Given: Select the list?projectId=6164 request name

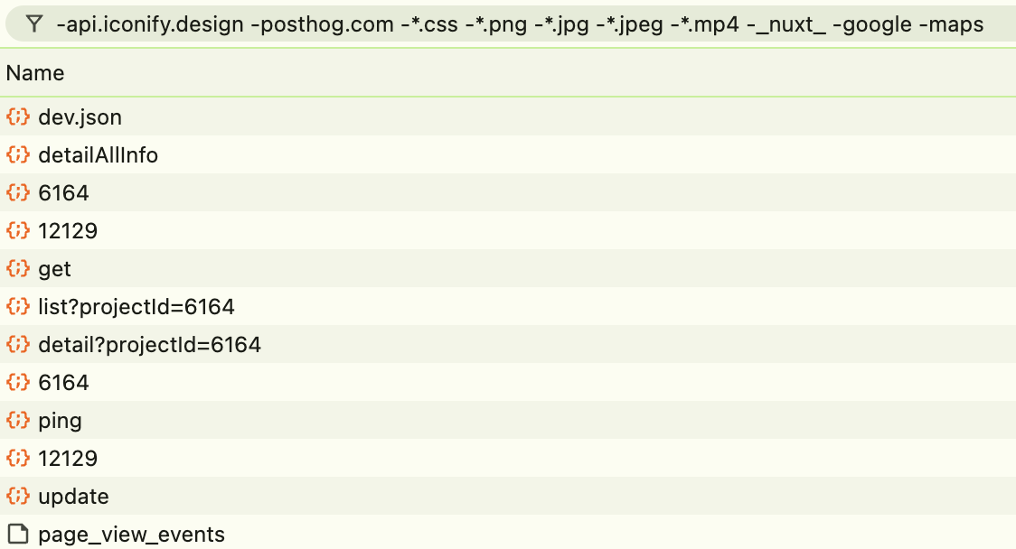Looking at the screenshot, I should pyautogui.click(x=136, y=306).
